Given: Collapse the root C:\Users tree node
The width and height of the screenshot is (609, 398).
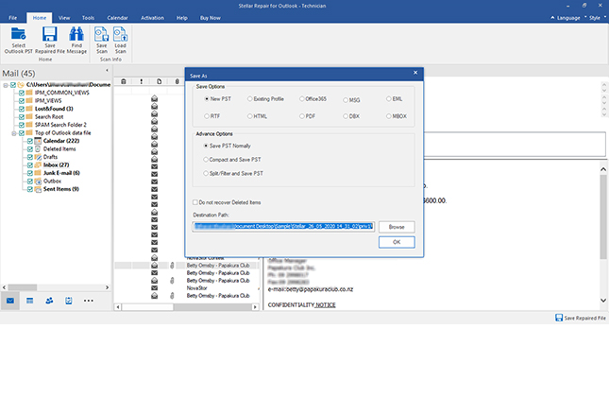Looking at the screenshot, I should 6,85.
